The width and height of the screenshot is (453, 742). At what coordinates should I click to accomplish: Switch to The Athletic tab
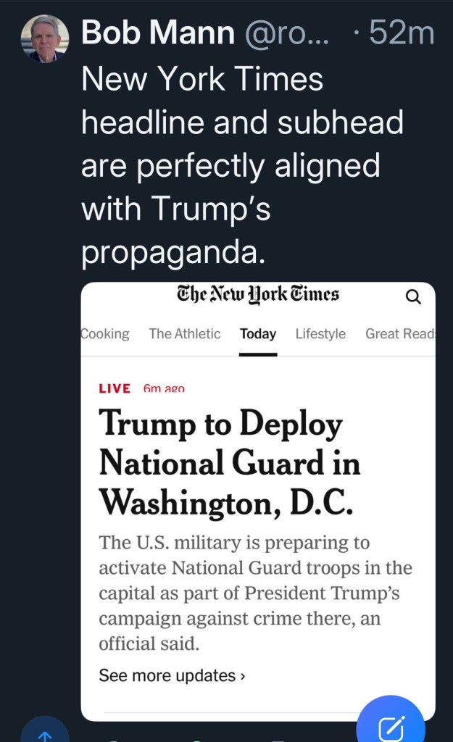click(x=185, y=334)
